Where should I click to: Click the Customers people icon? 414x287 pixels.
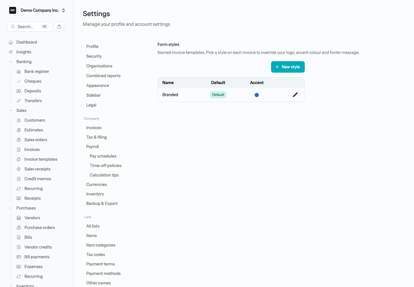(x=19, y=120)
